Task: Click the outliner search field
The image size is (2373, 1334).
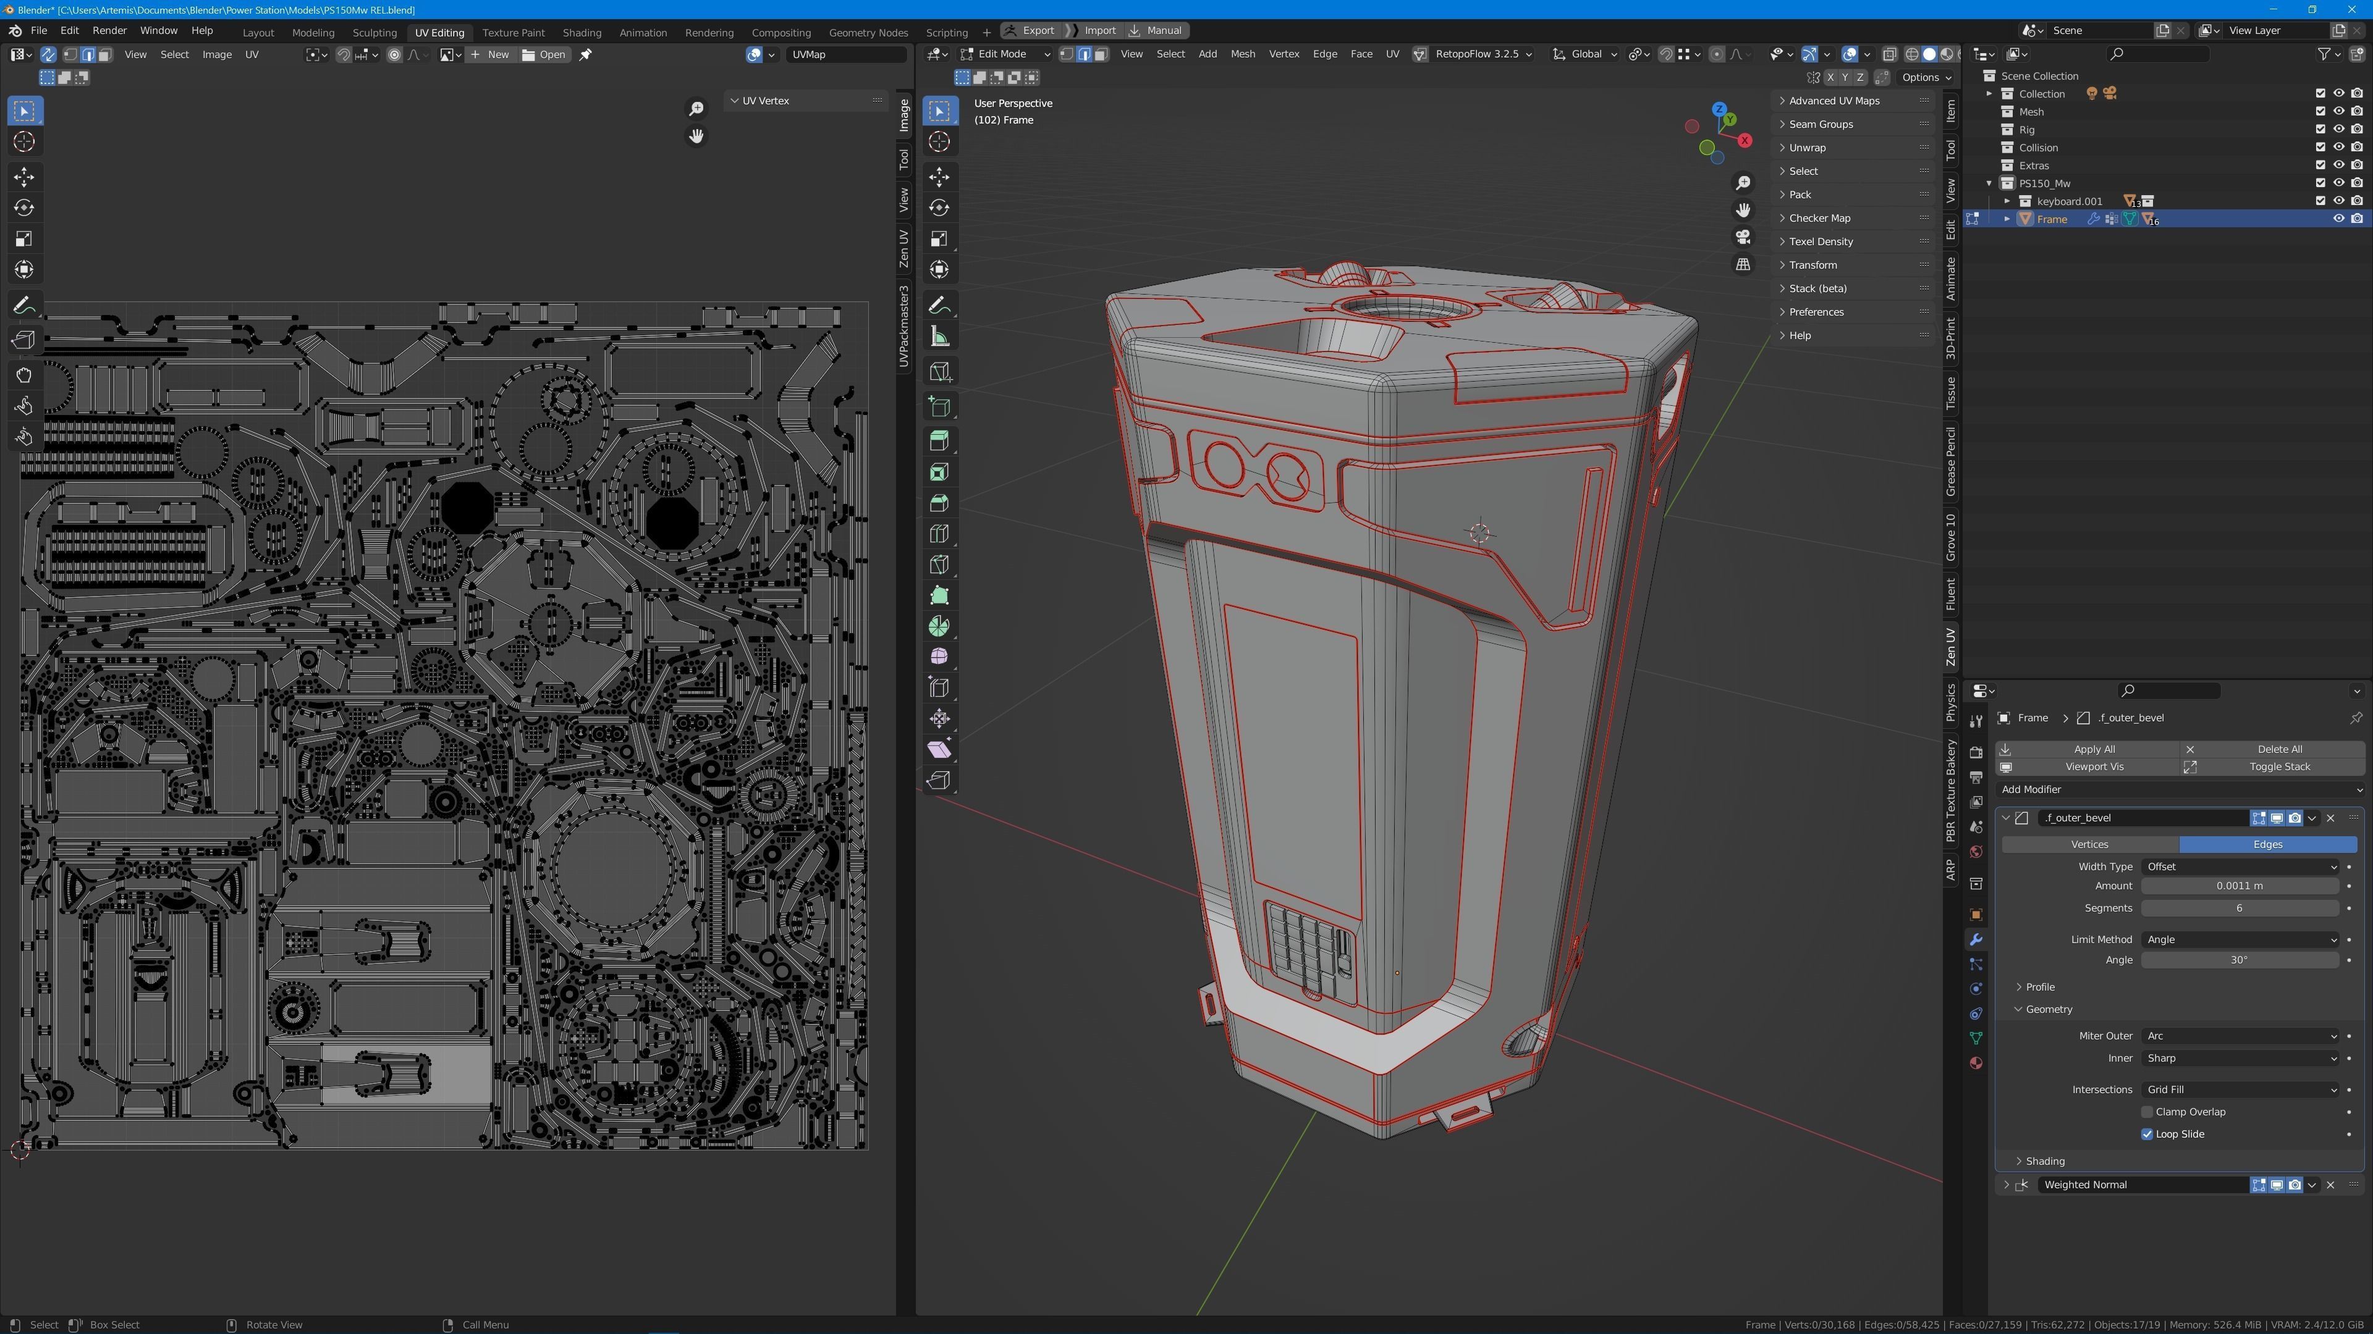Action: [2159, 54]
